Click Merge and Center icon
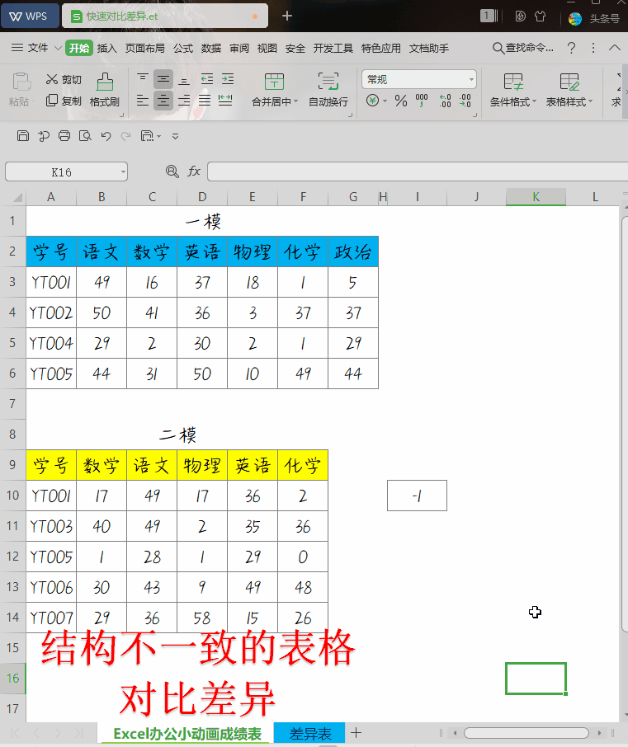This screenshot has height=747, width=628. click(274, 82)
